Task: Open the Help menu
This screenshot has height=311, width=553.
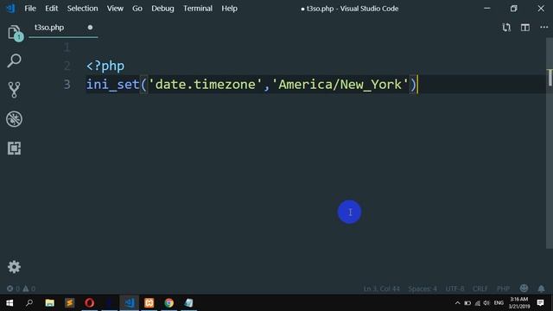Action: tap(229, 9)
